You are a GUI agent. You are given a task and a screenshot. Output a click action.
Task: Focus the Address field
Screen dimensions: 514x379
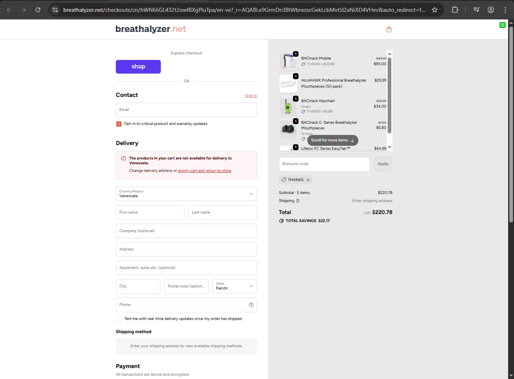pos(186,249)
